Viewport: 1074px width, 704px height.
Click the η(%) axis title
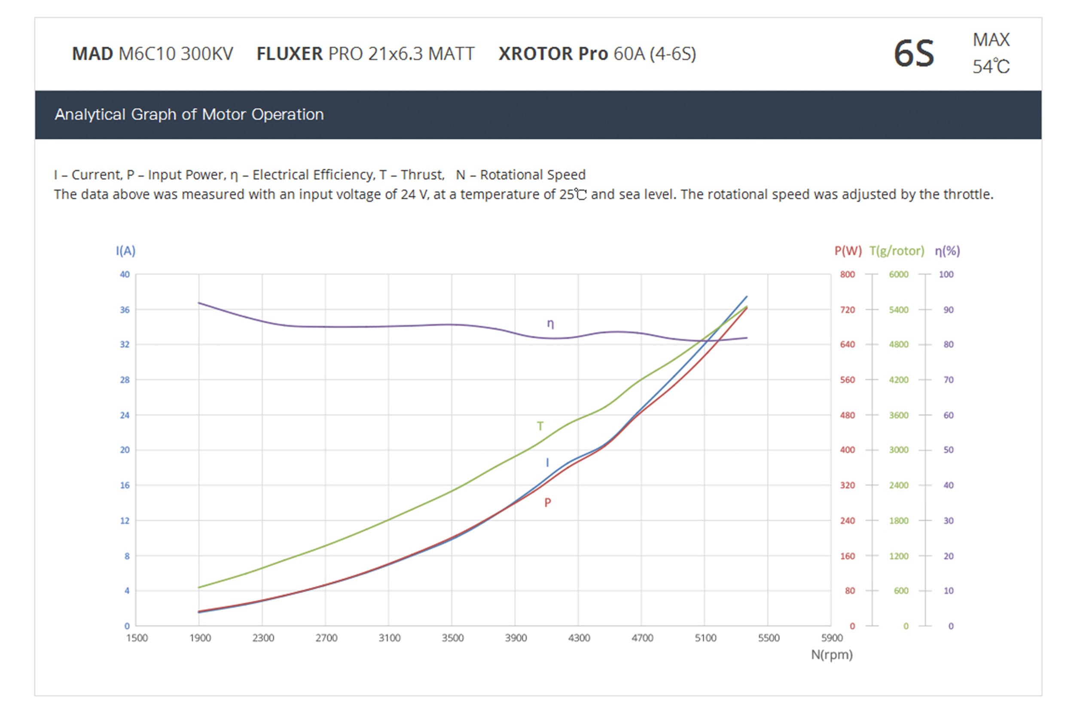tap(947, 251)
